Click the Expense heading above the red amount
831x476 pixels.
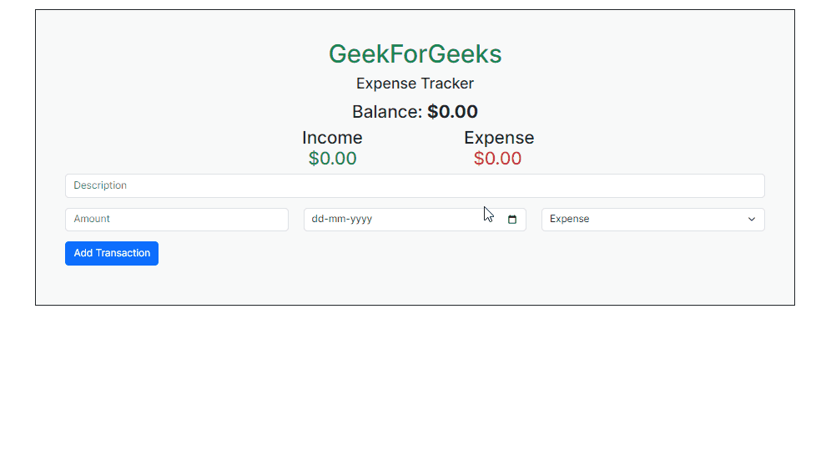499,138
